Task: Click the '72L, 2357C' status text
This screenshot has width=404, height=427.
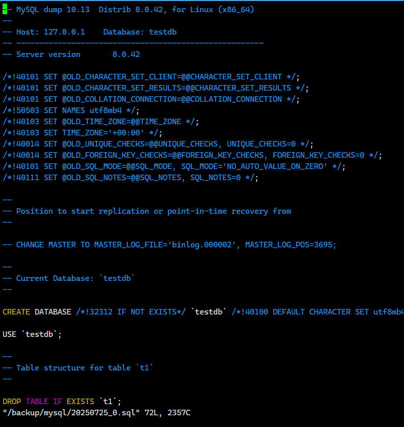Action: click(x=167, y=413)
